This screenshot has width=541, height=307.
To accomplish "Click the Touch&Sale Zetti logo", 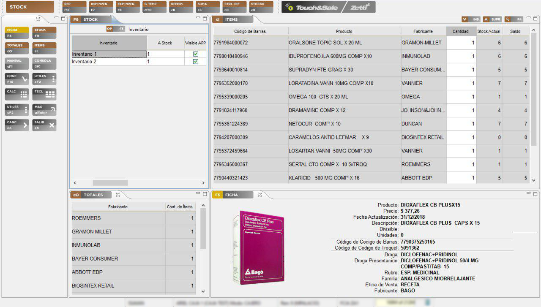I will pyautogui.click(x=328, y=7).
